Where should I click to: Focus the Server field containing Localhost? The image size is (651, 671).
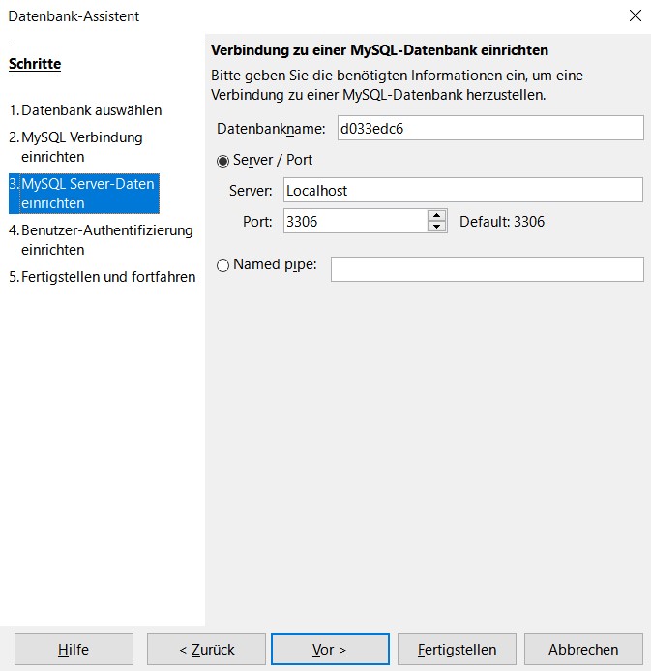462,190
